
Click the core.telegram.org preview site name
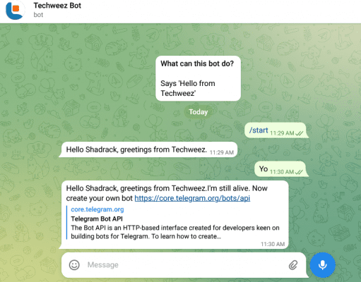pyautogui.click(x=97, y=209)
